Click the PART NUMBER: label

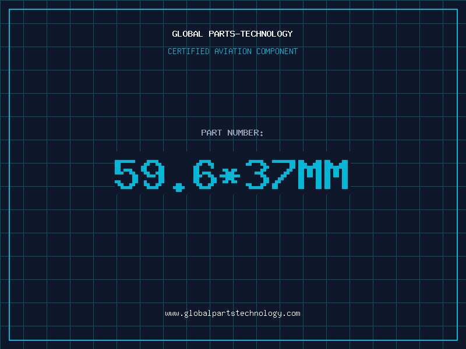coord(232,133)
